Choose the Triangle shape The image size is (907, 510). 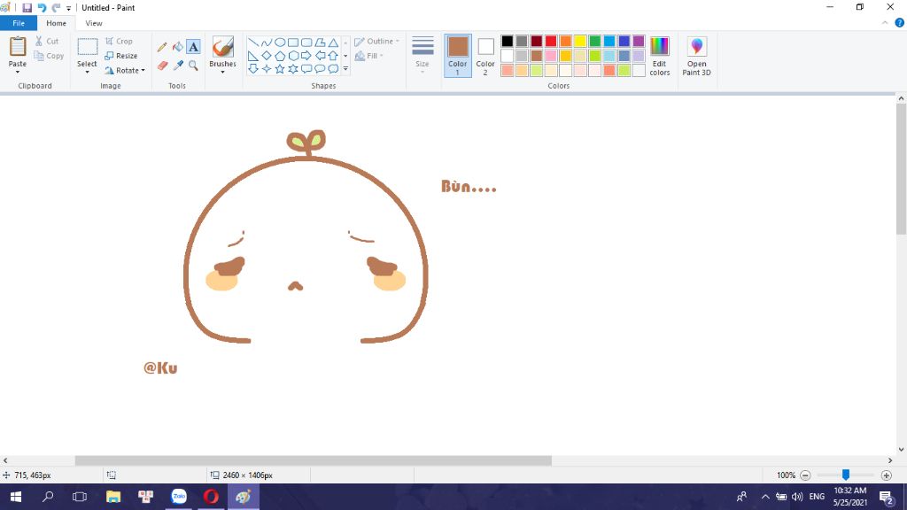(x=333, y=42)
